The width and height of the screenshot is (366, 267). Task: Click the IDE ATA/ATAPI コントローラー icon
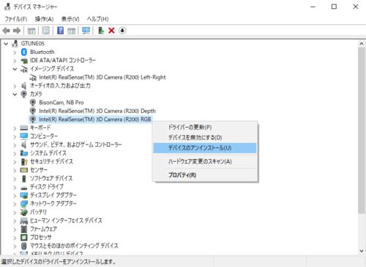point(24,61)
